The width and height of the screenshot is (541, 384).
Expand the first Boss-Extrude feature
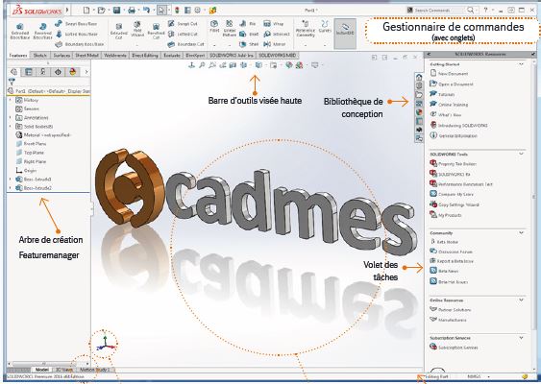(10, 180)
